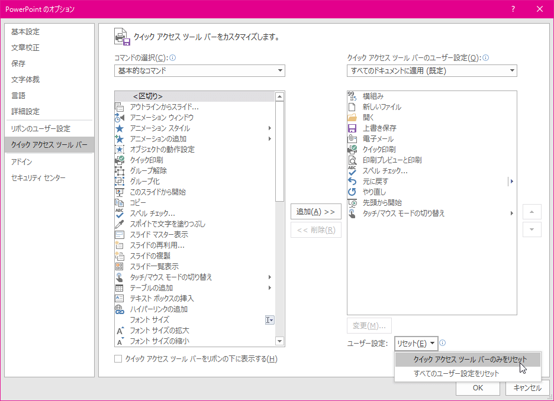
Task: Select フォント サイズの拡大 in command list
Action: click(x=195, y=331)
